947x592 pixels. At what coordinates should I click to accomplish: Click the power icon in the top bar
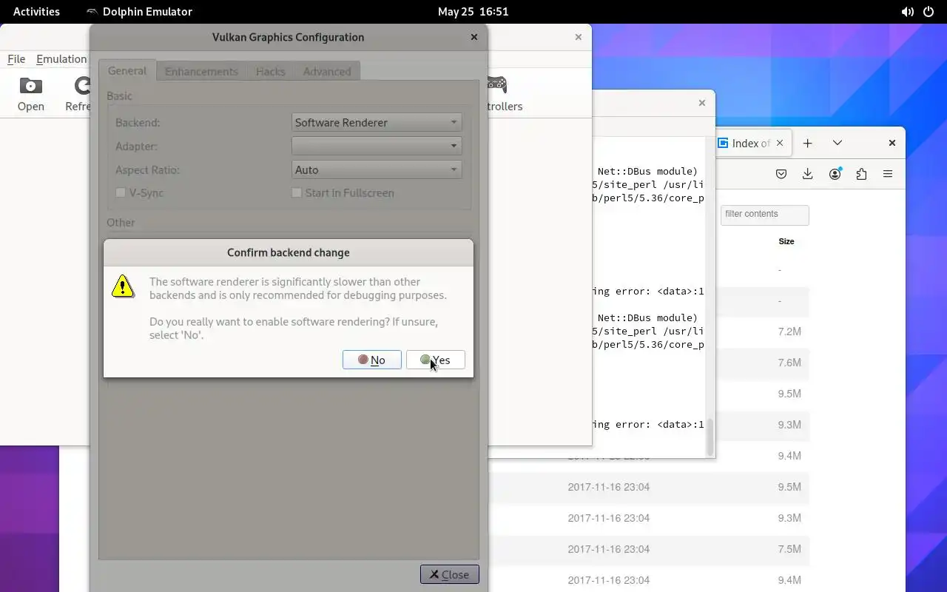coord(929,11)
